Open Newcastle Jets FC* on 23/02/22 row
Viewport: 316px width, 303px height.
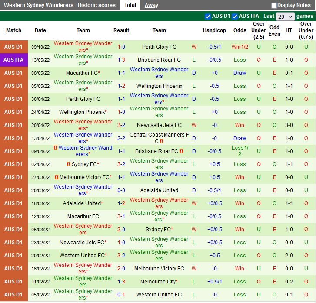pos(83,242)
